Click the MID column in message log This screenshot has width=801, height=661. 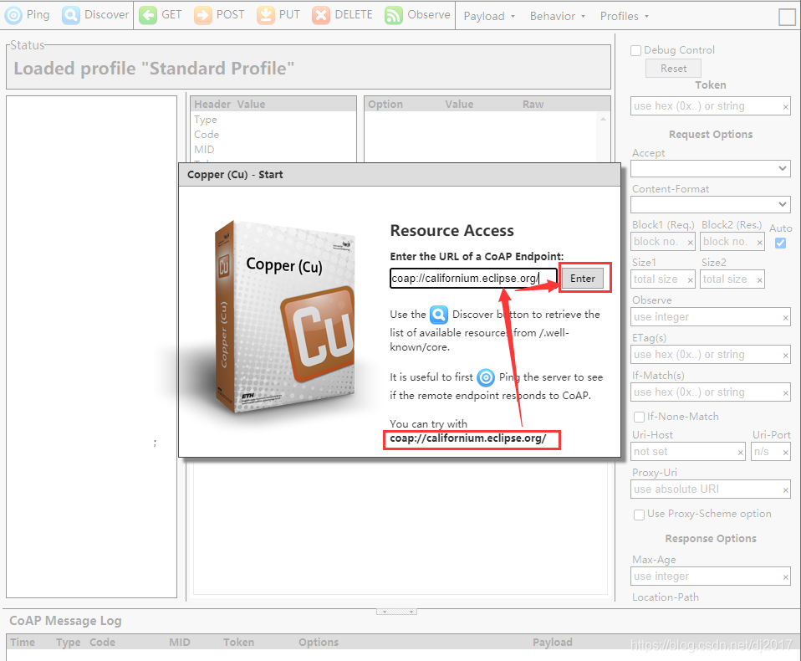[179, 642]
